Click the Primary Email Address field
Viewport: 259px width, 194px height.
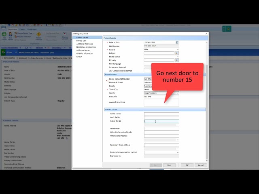161,136
